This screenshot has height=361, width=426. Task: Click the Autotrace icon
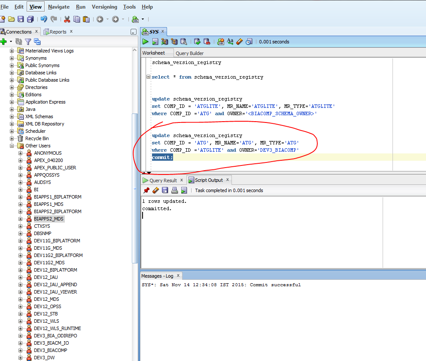click(x=174, y=42)
